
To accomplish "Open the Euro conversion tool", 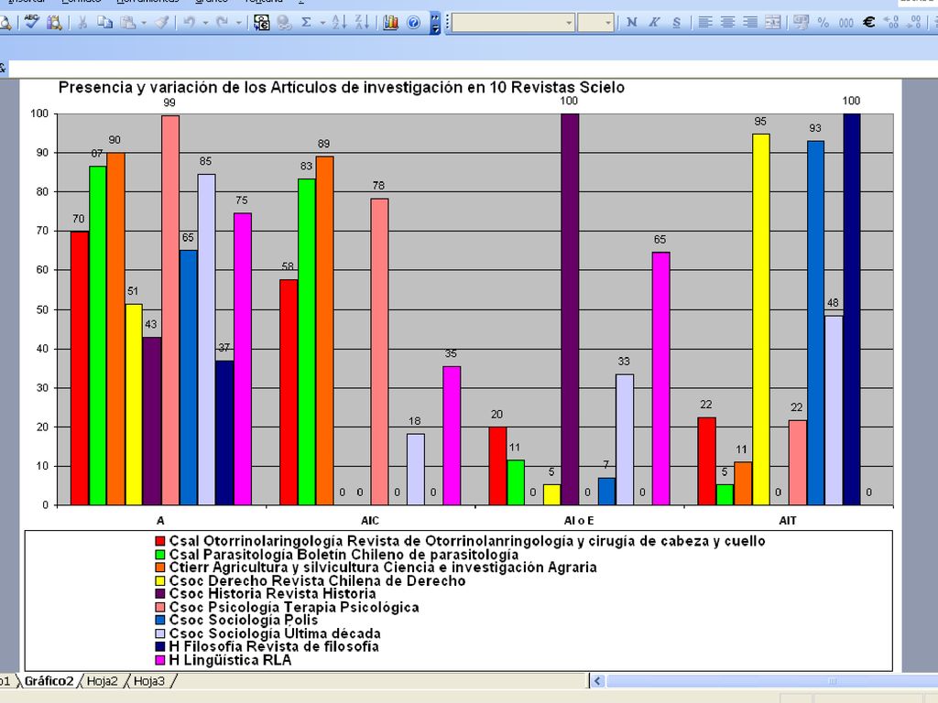I will tap(261, 23).
